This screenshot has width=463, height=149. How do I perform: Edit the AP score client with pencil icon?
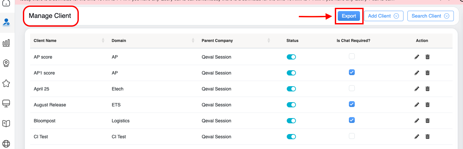tap(417, 57)
